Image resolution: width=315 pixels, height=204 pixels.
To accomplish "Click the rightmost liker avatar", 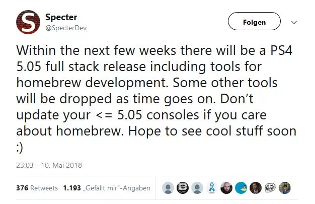I will click(285, 188).
